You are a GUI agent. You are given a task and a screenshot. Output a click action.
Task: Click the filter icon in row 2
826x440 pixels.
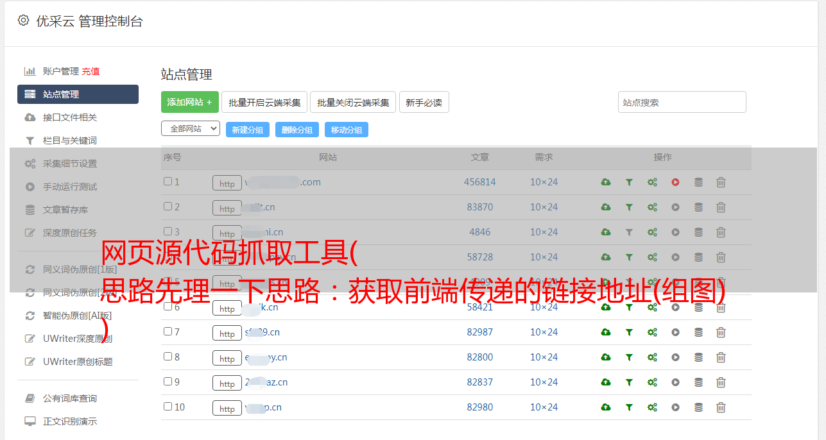(x=629, y=207)
